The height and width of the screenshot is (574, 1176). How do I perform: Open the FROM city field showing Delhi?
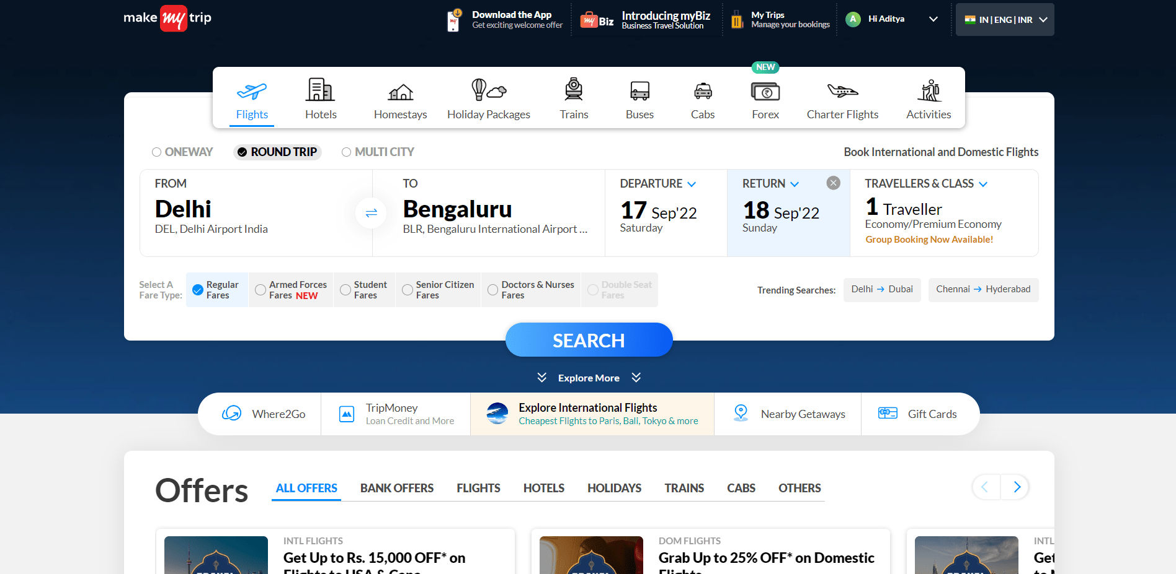pyautogui.click(x=256, y=213)
